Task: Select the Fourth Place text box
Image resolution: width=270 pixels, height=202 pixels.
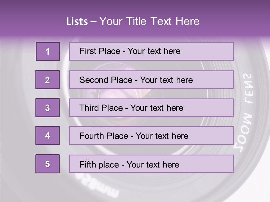Action: click(x=151, y=136)
